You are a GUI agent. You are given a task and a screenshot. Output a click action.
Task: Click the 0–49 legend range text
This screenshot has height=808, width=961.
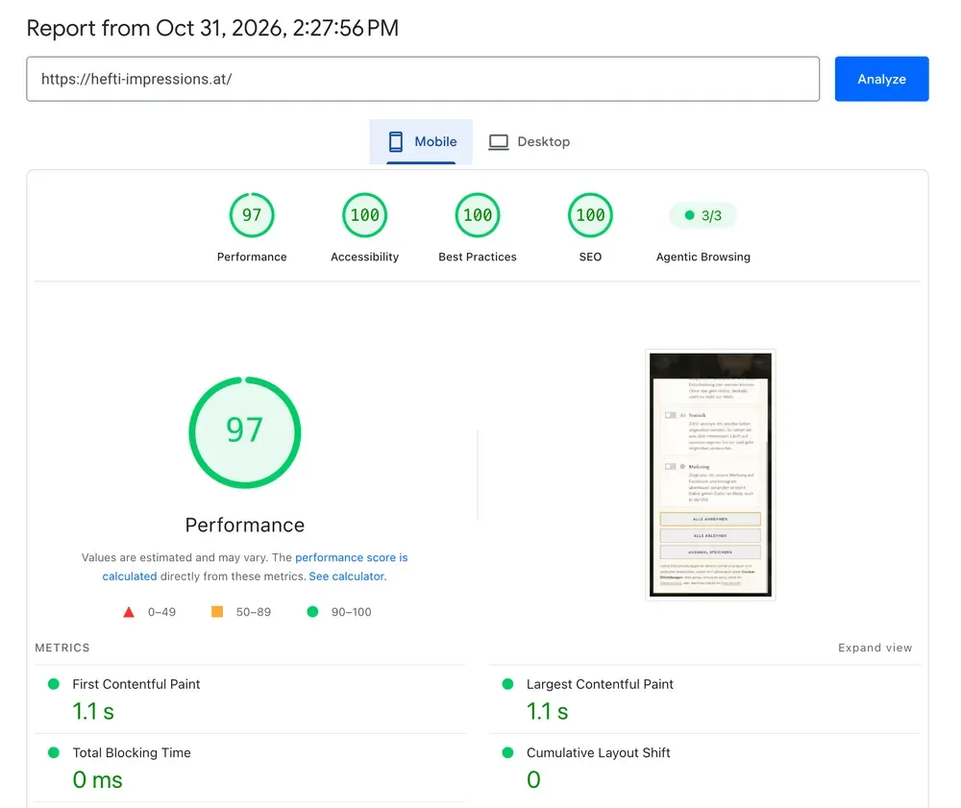pyautogui.click(x=161, y=612)
